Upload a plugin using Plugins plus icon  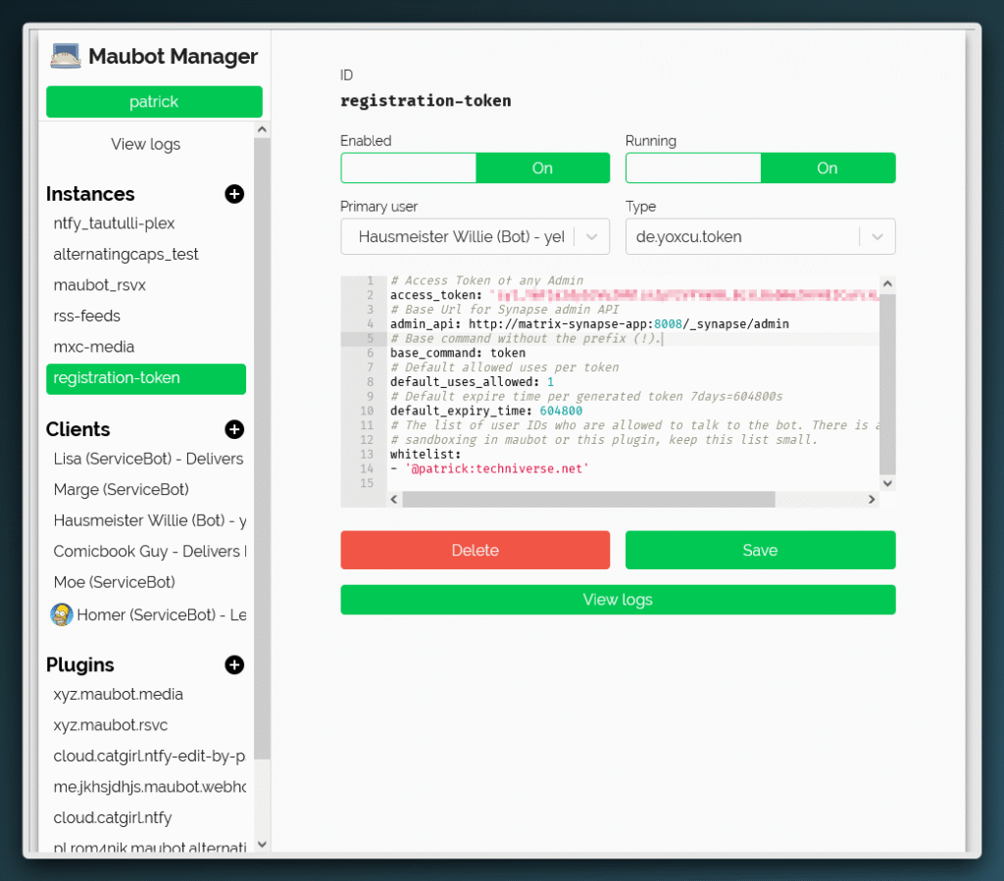coord(234,665)
